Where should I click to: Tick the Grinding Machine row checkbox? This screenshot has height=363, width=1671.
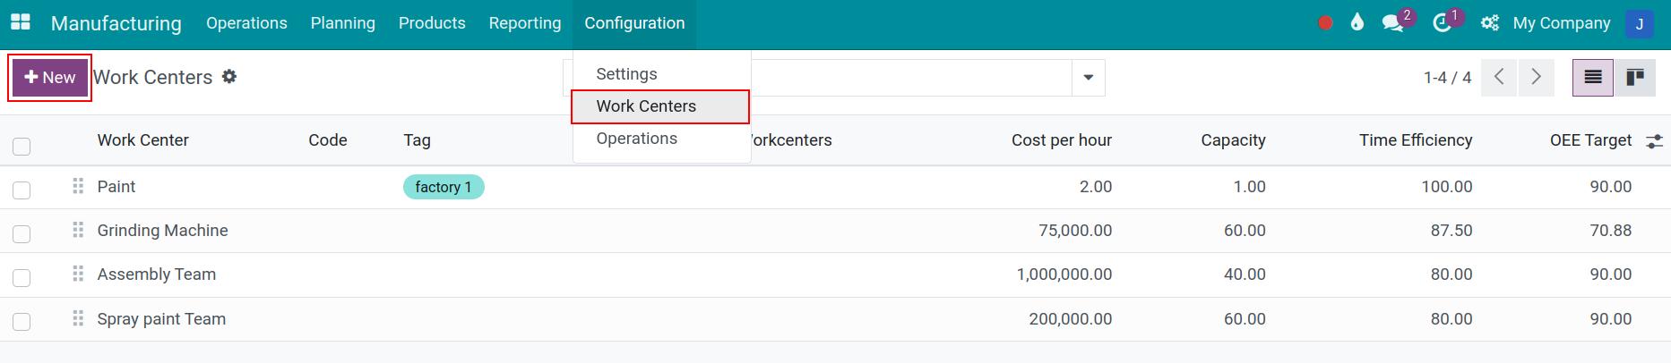(22, 233)
